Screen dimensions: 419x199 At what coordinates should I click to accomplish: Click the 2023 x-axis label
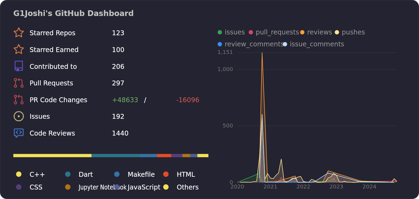(336, 187)
